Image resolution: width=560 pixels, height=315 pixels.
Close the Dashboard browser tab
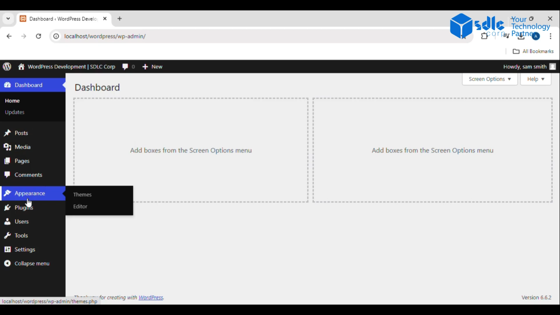pos(105,18)
